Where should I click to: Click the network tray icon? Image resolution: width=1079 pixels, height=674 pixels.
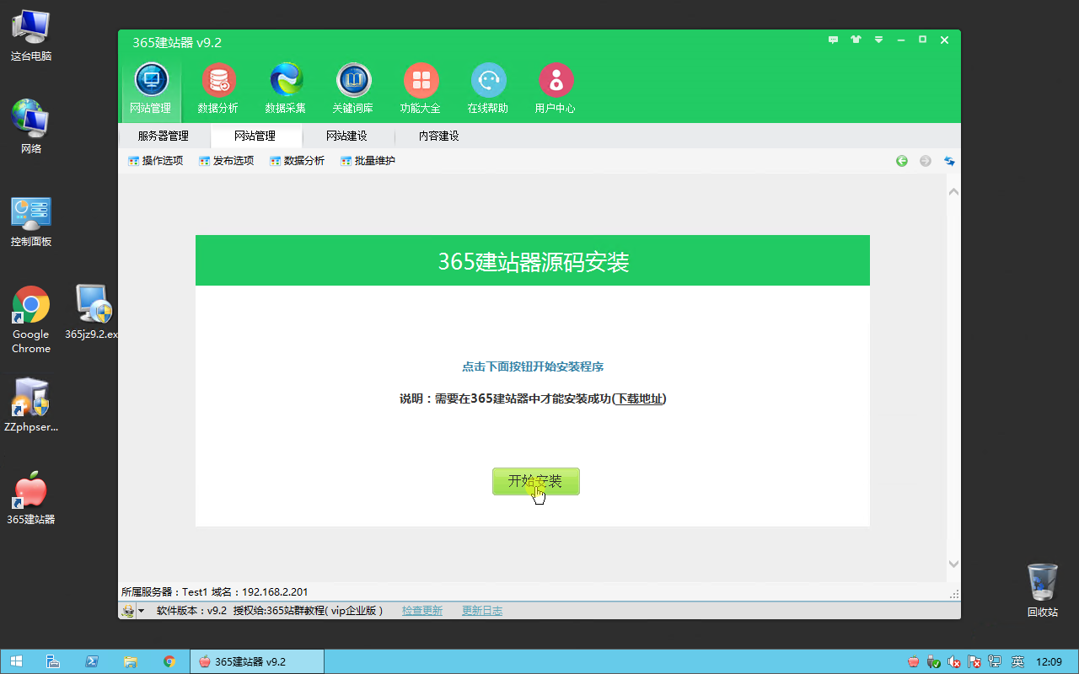coord(995,662)
